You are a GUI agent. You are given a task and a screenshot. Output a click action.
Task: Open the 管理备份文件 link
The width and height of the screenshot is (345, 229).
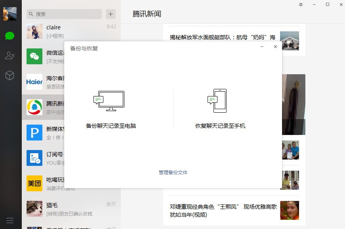(x=173, y=172)
